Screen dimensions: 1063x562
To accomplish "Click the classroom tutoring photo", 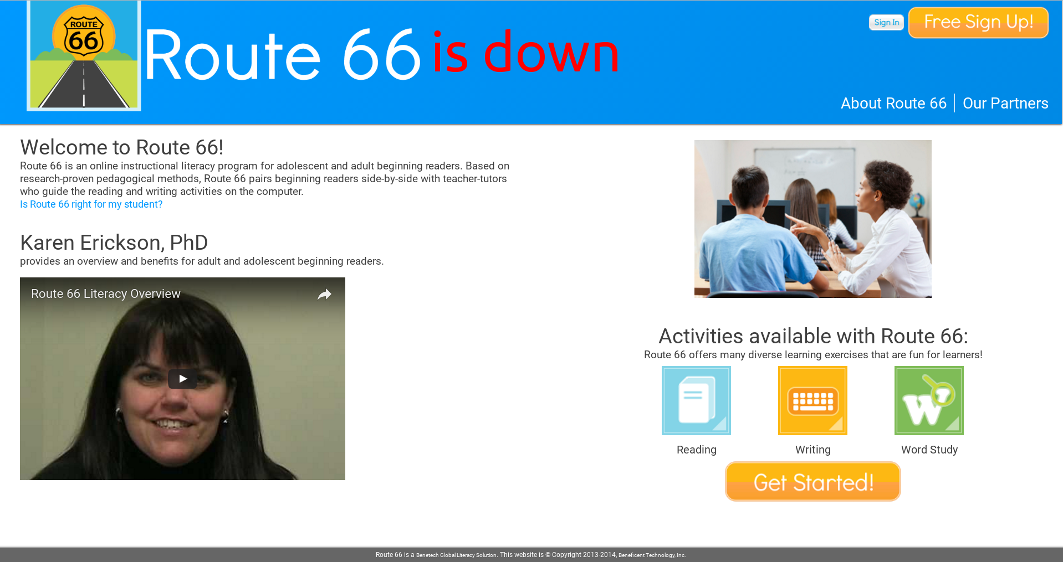I will tap(812, 219).
